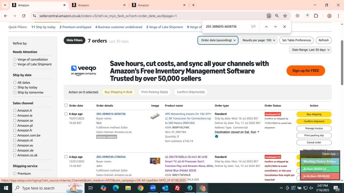The width and height of the screenshot is (344, 193).
Task: Click Buy Shipping in Bulk button
Action: 118,92
